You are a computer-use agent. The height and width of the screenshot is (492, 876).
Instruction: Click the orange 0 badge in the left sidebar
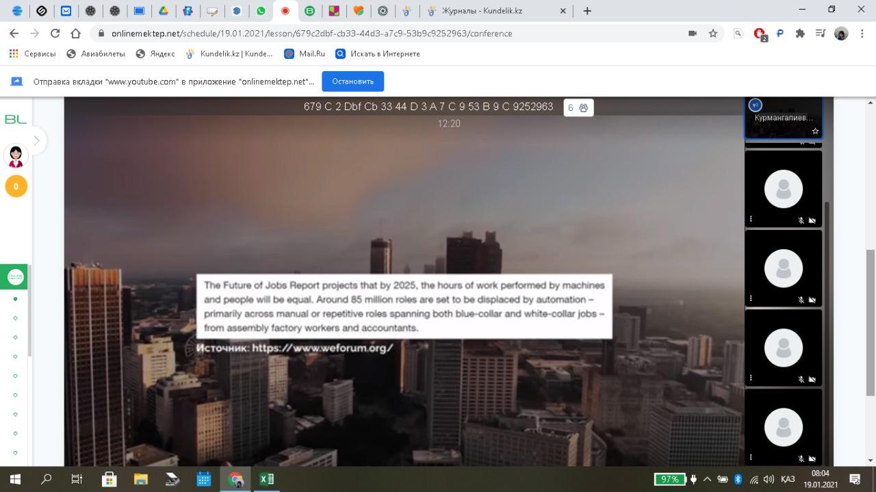click(x=16, y=186)
